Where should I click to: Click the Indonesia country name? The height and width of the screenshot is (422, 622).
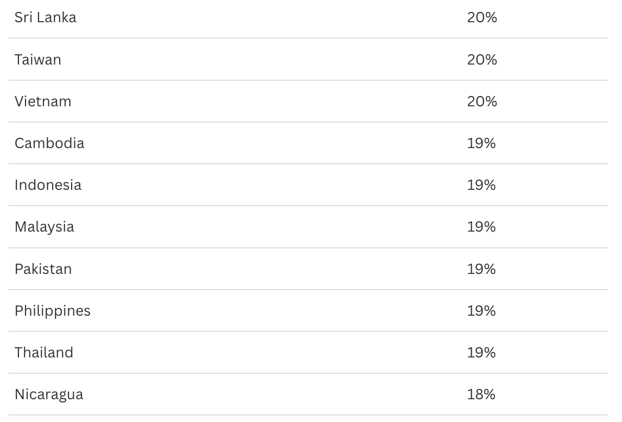48,185
